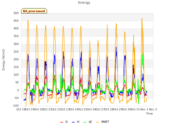Toggle RNET series in legend
Viewport: 169px width, 127px height.
click(102, 122)
